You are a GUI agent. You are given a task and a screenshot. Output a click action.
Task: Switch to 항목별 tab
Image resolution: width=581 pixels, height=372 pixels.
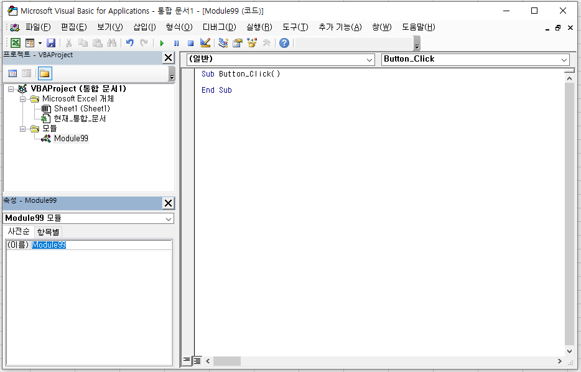(x=48, y=232)
